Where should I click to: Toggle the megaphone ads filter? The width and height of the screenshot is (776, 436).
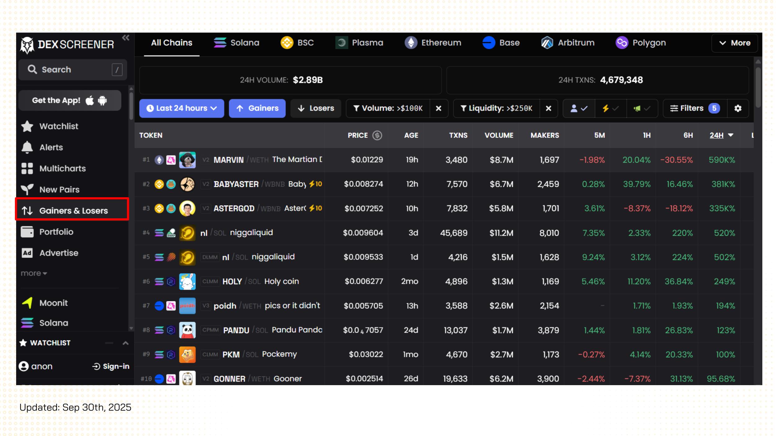click(642, 108)
